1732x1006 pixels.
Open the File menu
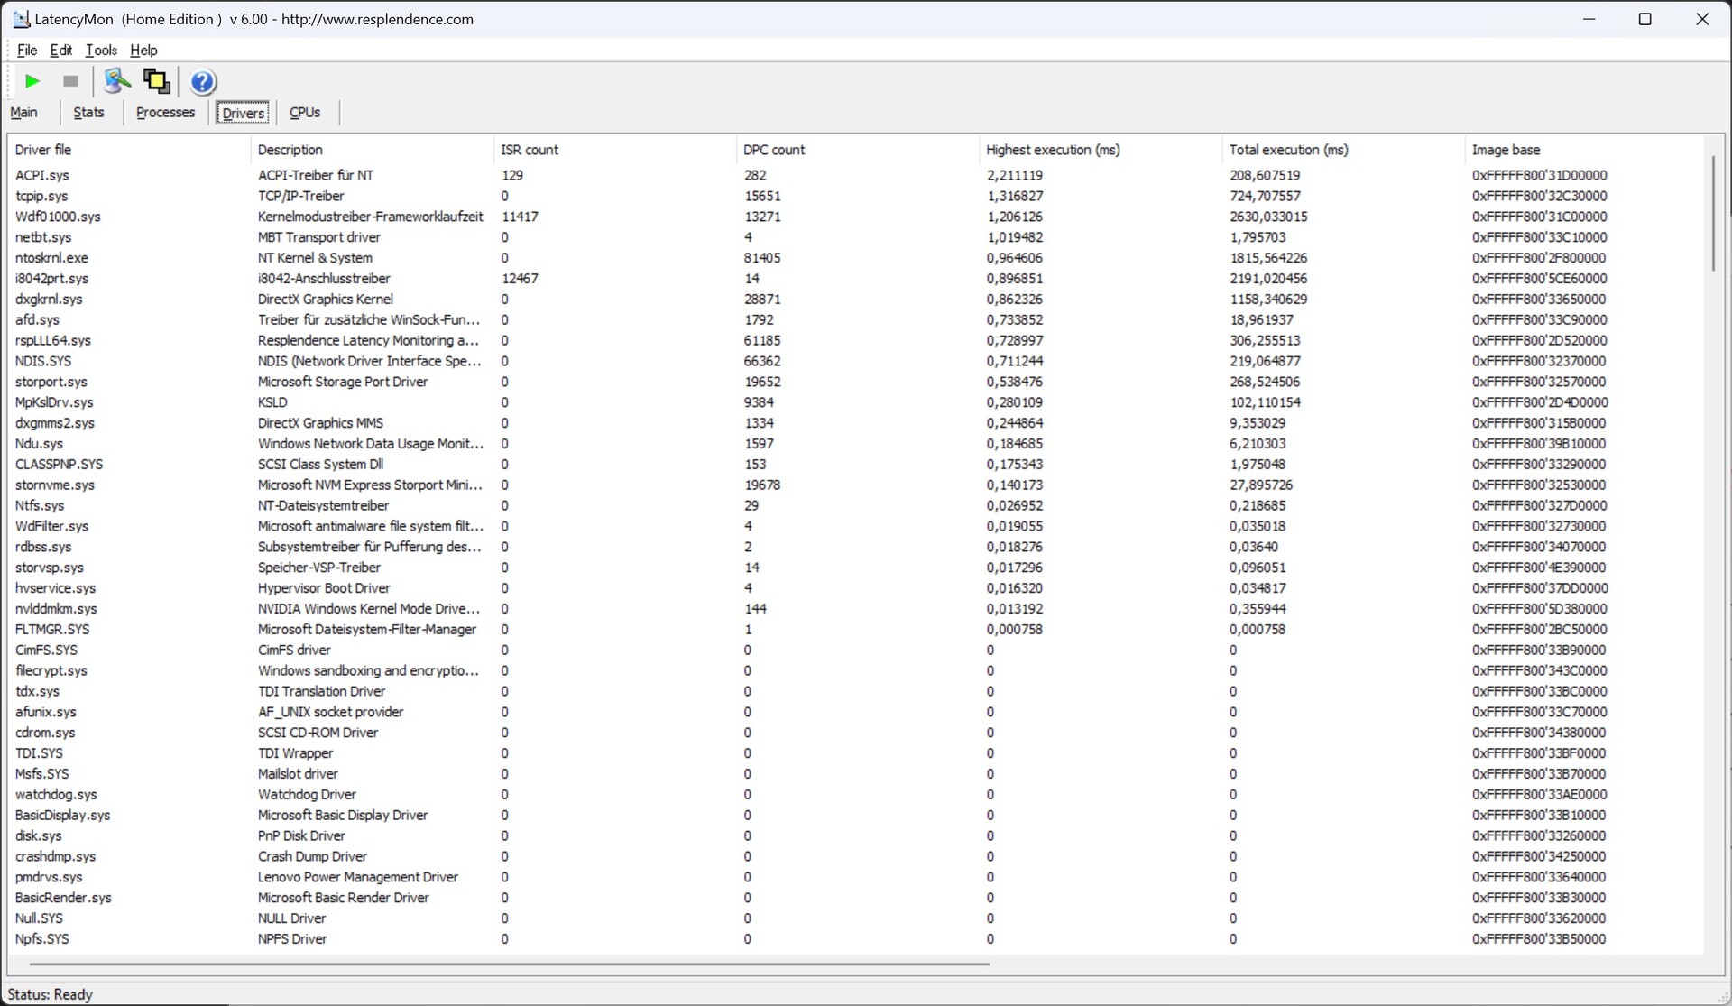[26, 51]
